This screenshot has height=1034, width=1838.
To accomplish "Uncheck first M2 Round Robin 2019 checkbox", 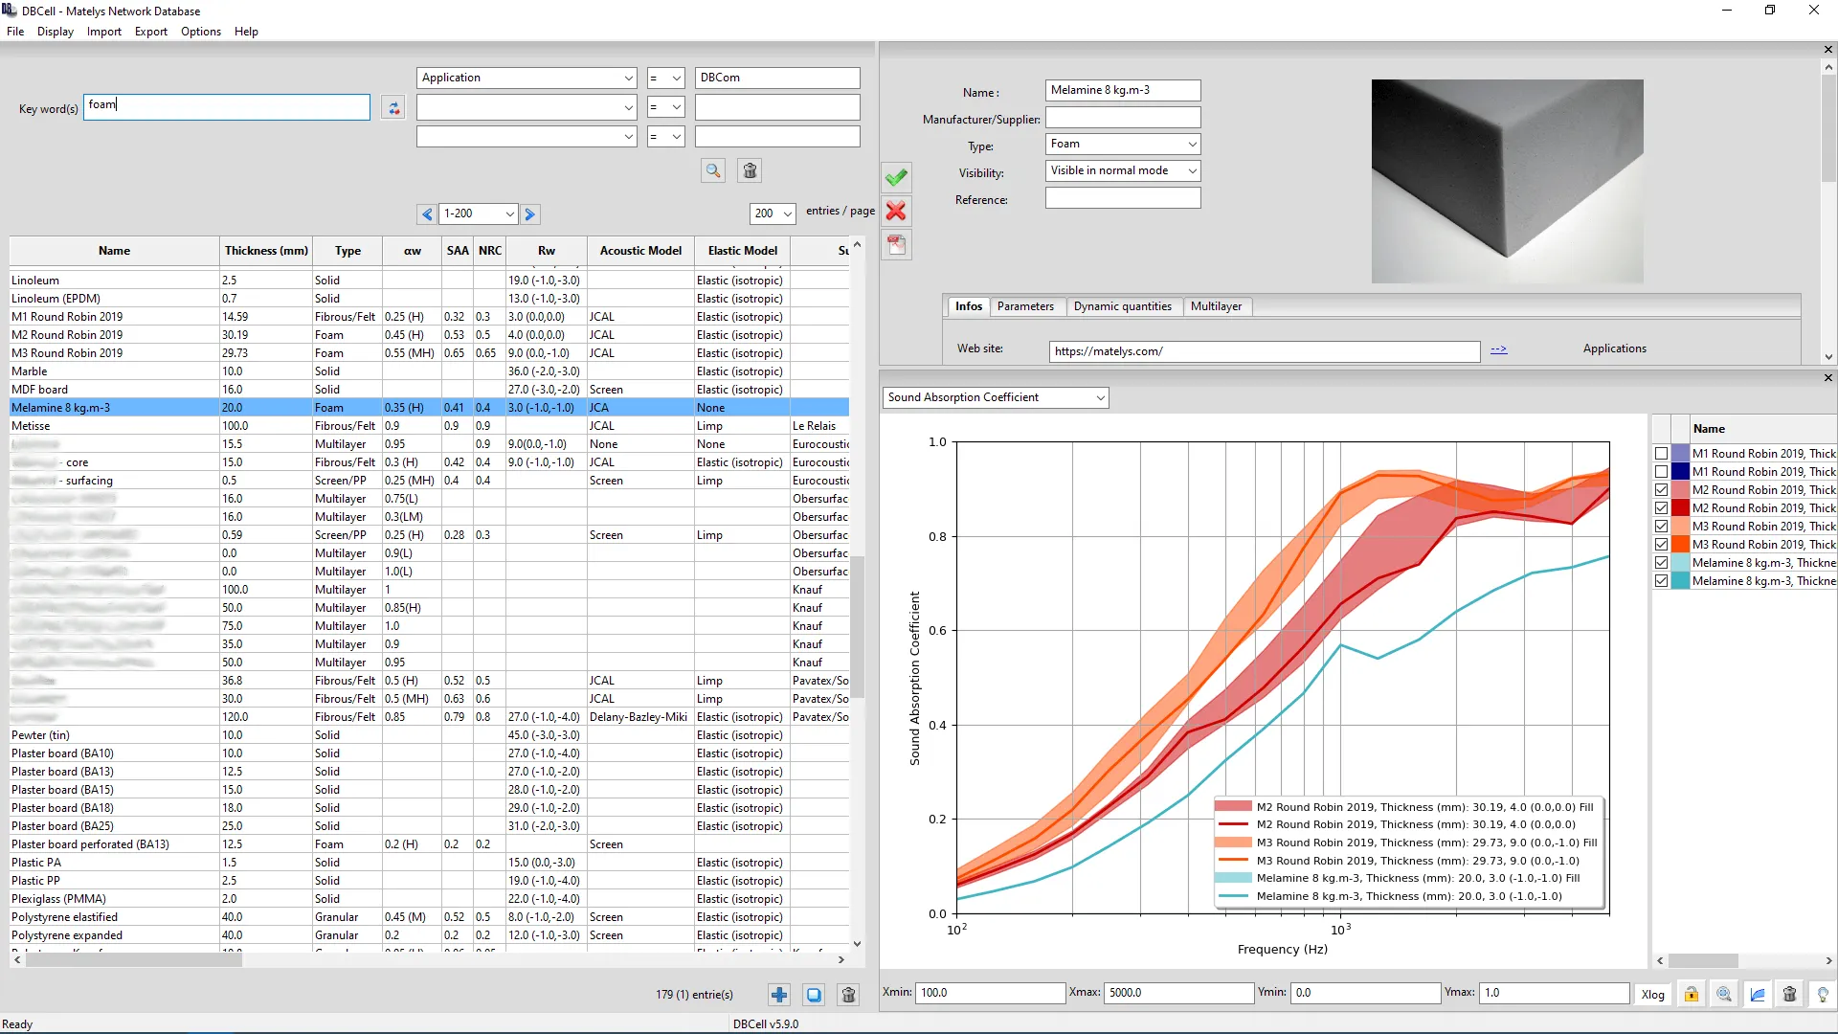I will tap(1661, 490).
